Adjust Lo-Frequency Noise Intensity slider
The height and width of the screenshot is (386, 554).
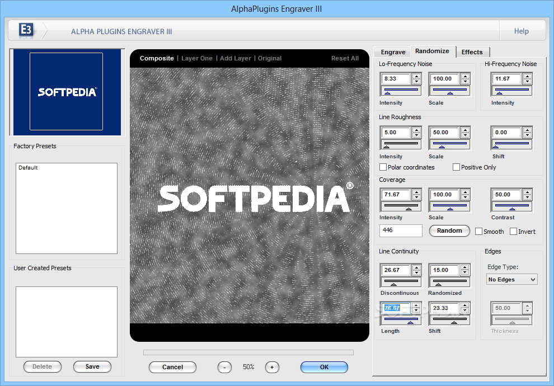click(401, 91)
